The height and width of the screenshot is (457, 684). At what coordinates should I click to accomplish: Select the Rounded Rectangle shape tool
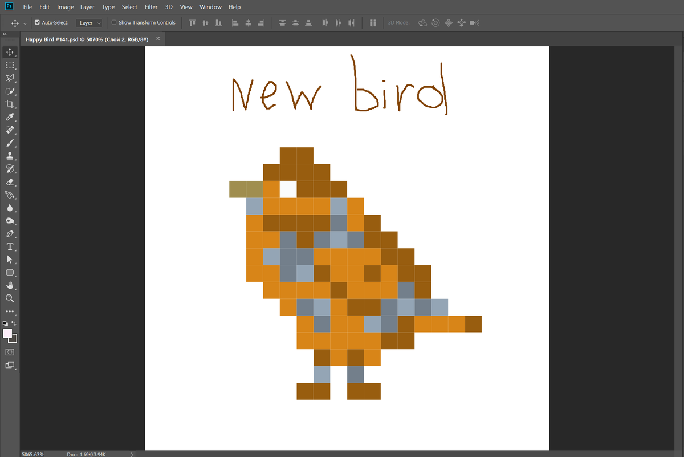(x=10, y=273)
